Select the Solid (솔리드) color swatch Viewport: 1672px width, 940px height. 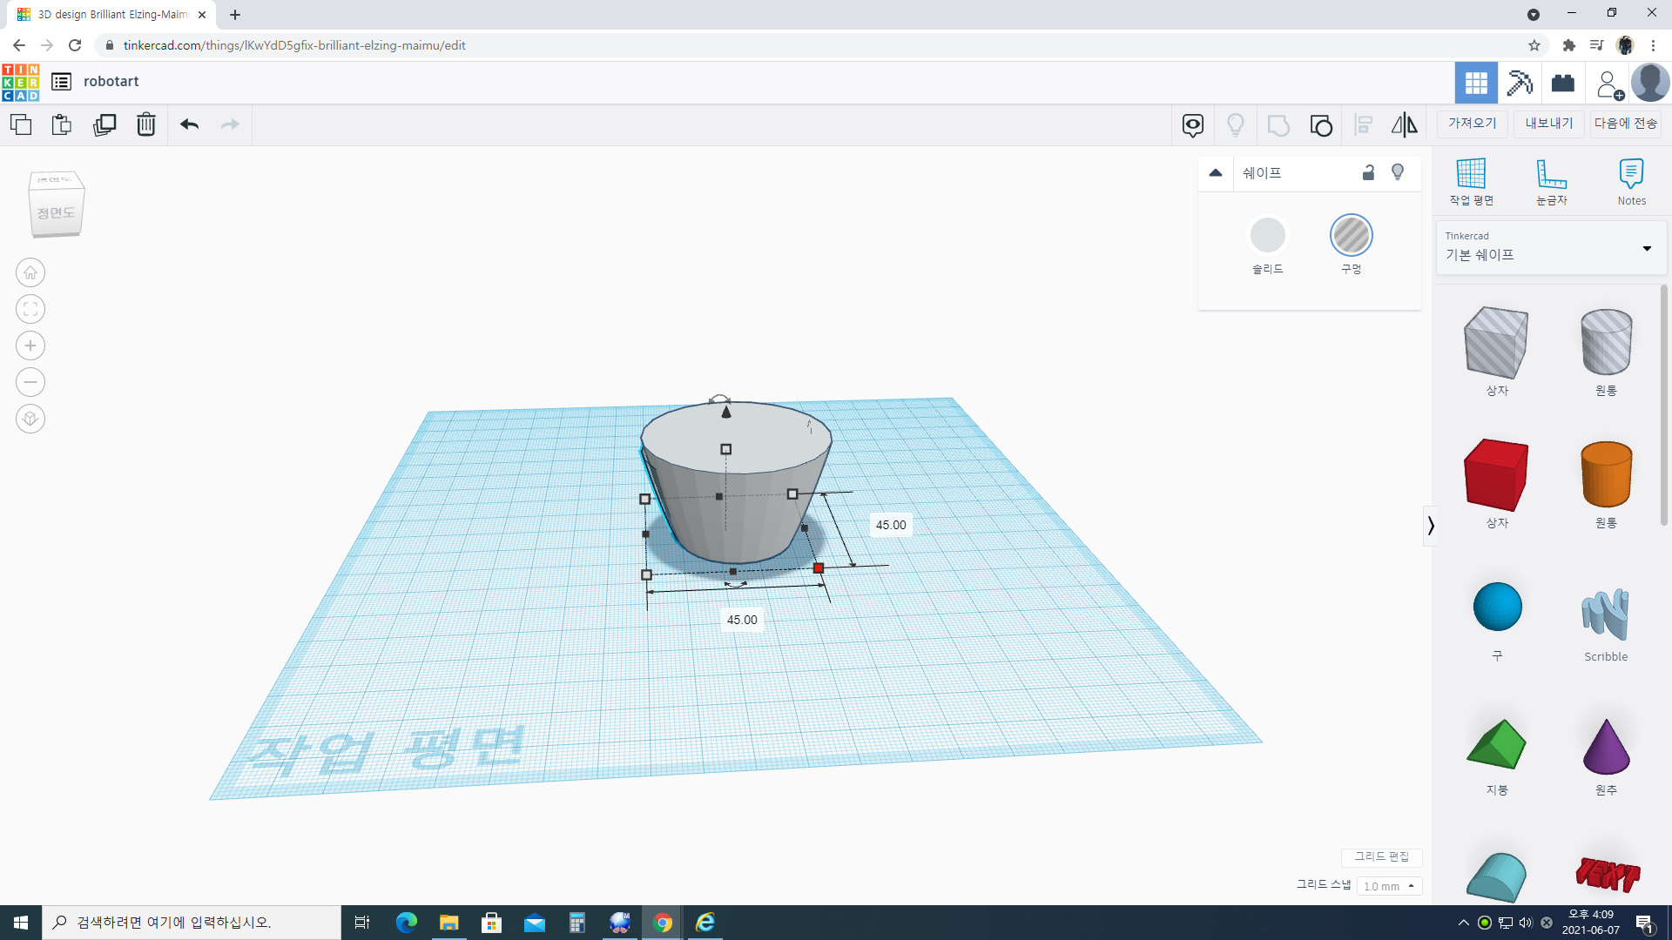pos(1267,236)
